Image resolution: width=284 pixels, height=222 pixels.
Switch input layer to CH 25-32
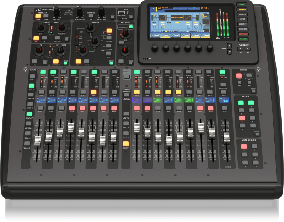pyautogui.click(x=30, y=104)
